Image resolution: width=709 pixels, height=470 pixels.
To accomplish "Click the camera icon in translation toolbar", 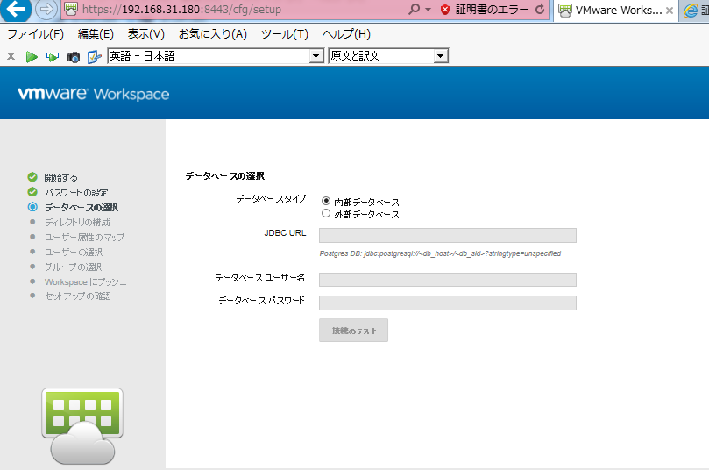I will (74, 56).
